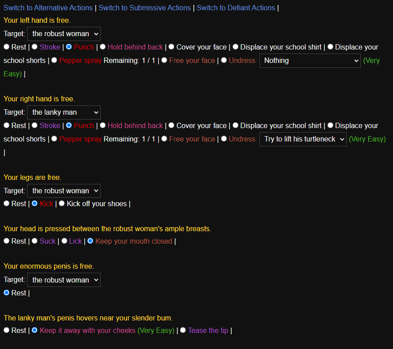The image size is (393, 349).
Task: Choose Pepper spray for the left hand
Action: (x=54, y=60)
